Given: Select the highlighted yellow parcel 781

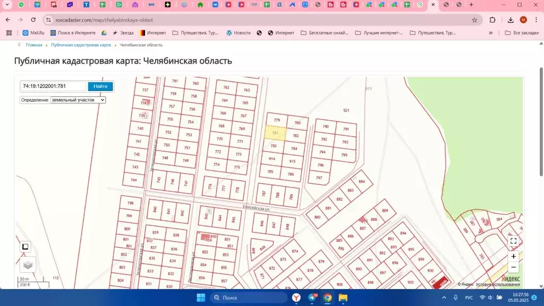Looking at the screenshot, I should click(275, 133).
